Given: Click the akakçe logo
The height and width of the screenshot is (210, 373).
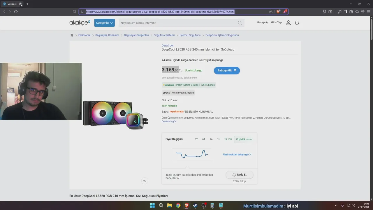Looking at the screenshot, I should coord(80,22).
